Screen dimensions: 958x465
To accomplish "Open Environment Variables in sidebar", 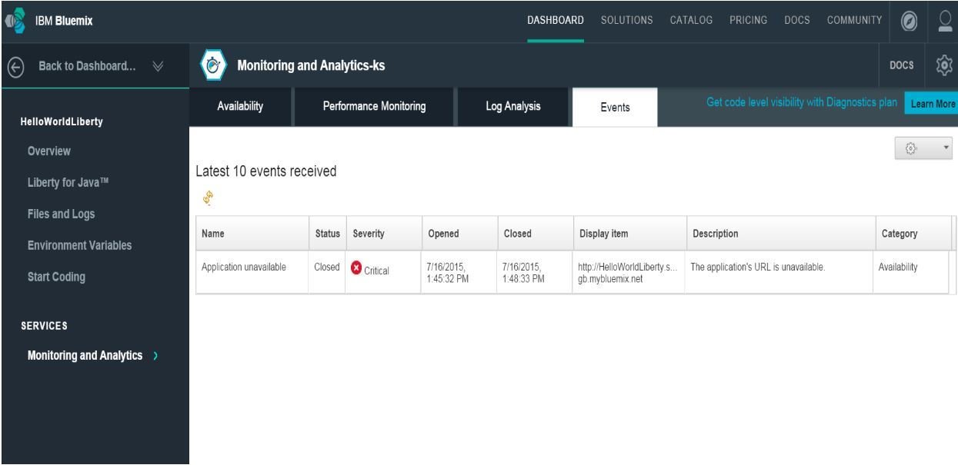I will (x=79, y=246).
